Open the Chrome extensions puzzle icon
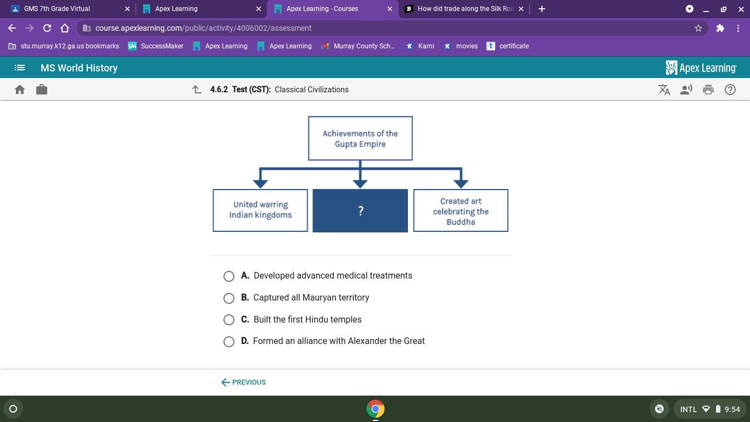The width and height of the screenshot is (750, 422). pyautogui.click(x=720, y=28)
